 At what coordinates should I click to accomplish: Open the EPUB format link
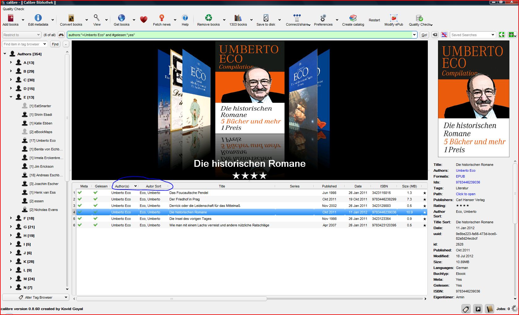pyautogui.click(x=460, y=176)
